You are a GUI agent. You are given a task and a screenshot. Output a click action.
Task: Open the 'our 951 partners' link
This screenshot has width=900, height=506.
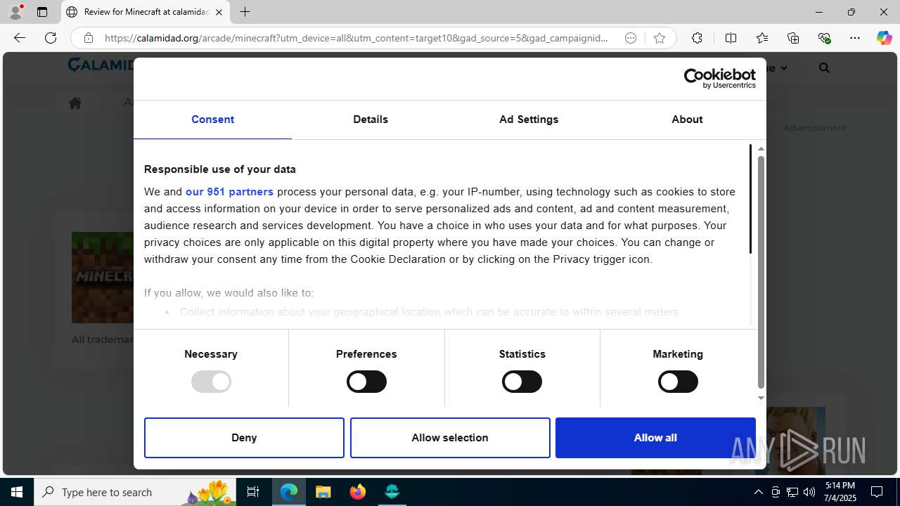tap(229, 192)
